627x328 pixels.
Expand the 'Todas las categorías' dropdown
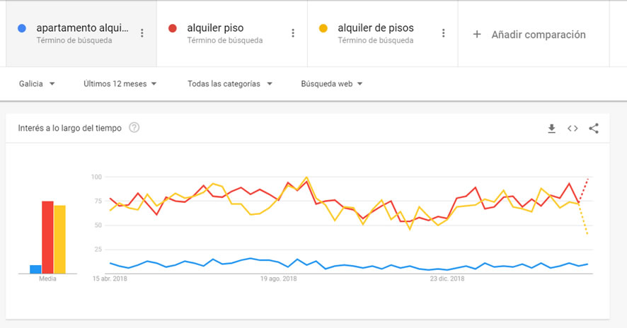point(230,84)
